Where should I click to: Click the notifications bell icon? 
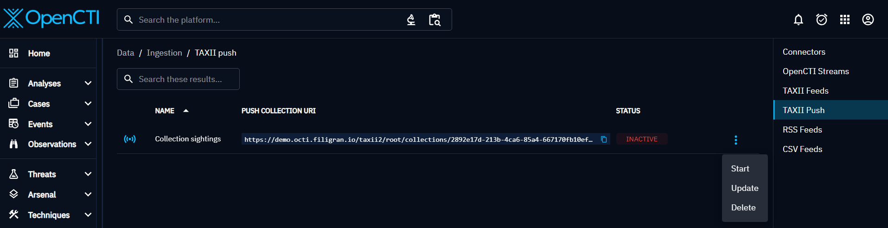(x=798, y=19)
